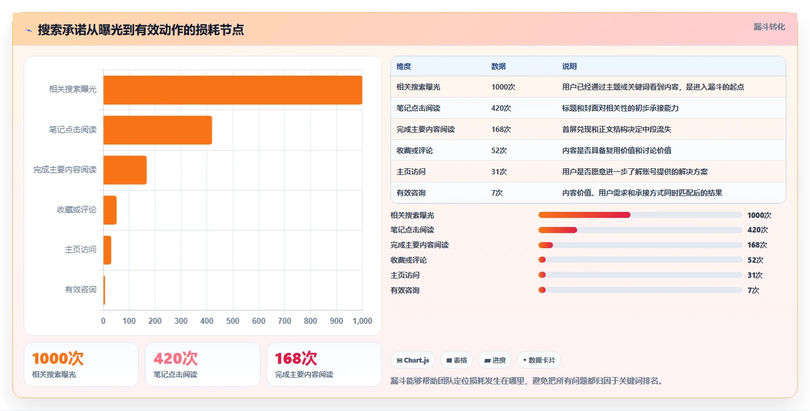The image size is (810, 411).
Task: Click the 收藏或评论 progress bar
Action: click(640, 260)
